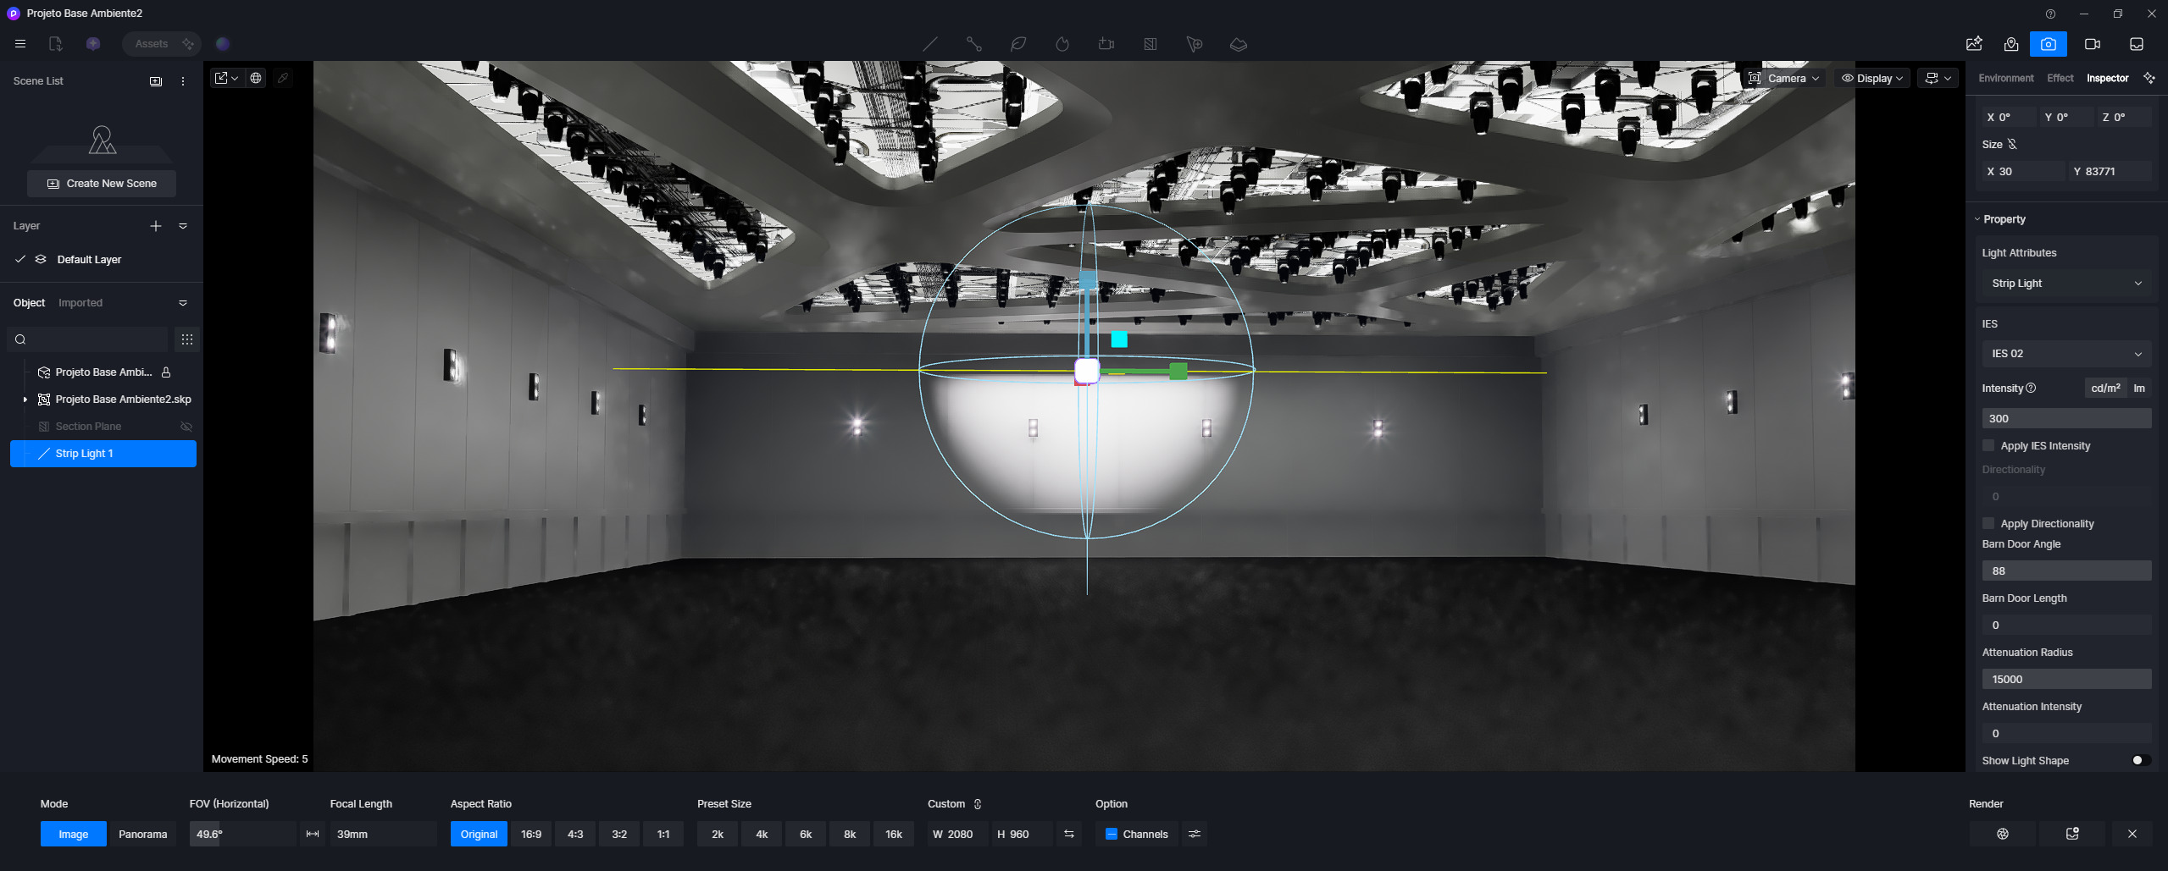Click Create New Scene button
This screenshot has height=871, width=2168.
click(102, 184)
